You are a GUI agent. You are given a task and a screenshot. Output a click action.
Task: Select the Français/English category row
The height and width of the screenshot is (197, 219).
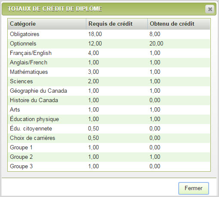[109, 53]
